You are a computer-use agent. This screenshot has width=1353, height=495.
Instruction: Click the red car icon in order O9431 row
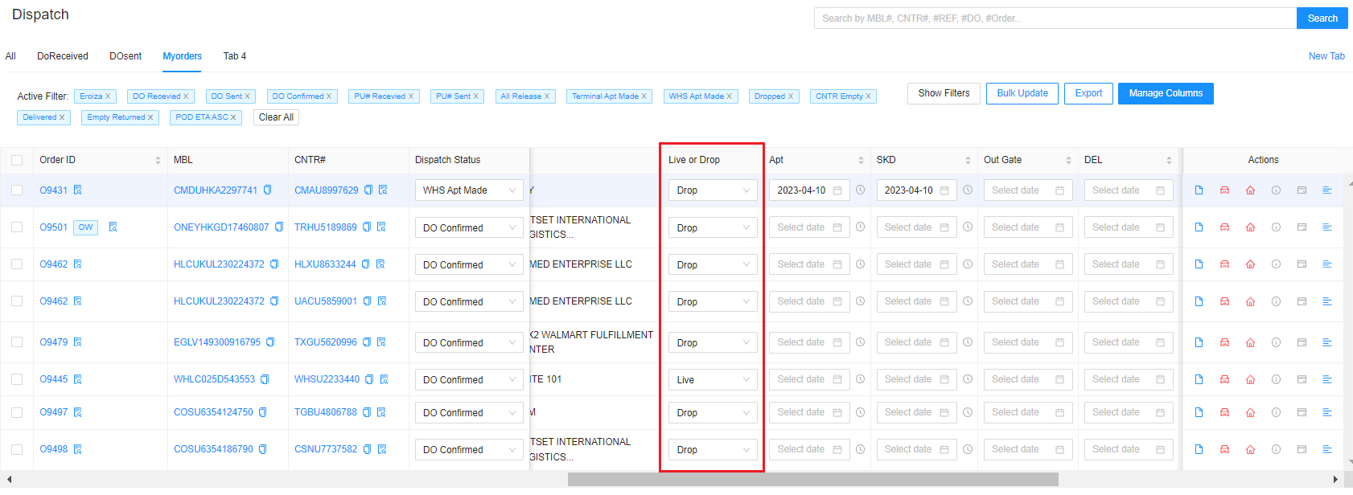pos(1224,190)
